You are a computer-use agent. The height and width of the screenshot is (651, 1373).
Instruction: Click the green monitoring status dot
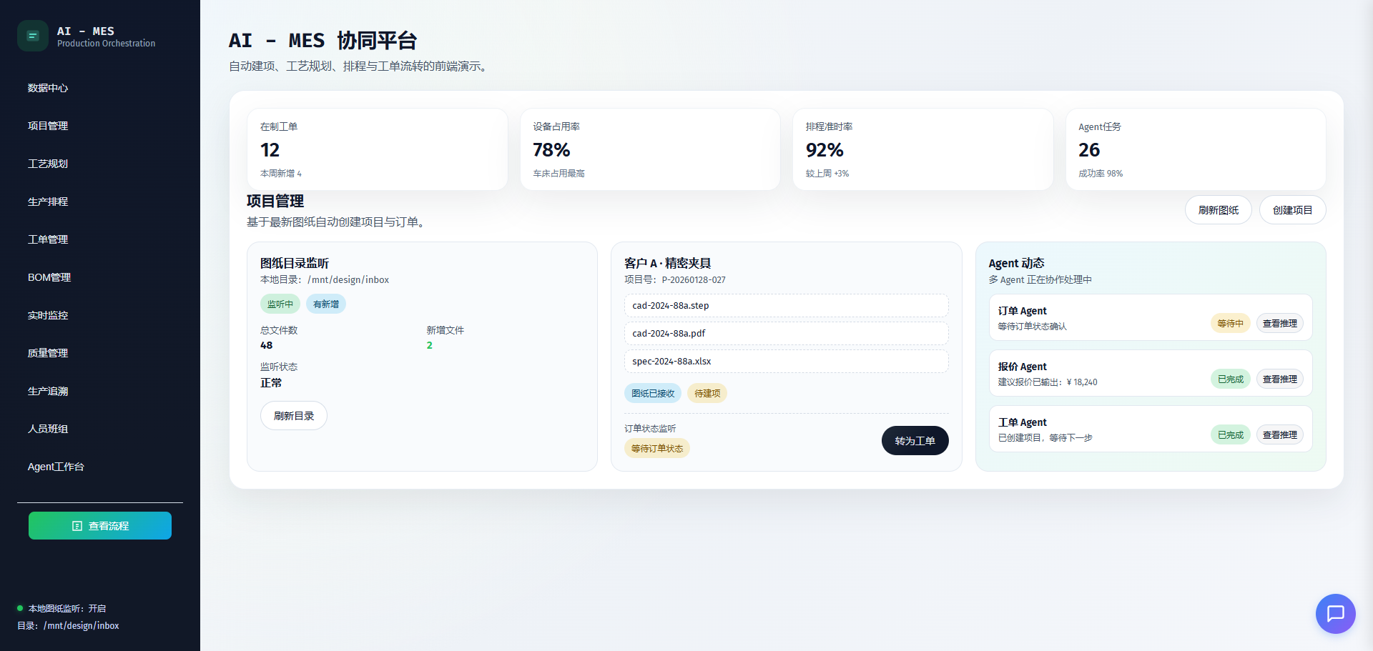[x=20, y=608]
